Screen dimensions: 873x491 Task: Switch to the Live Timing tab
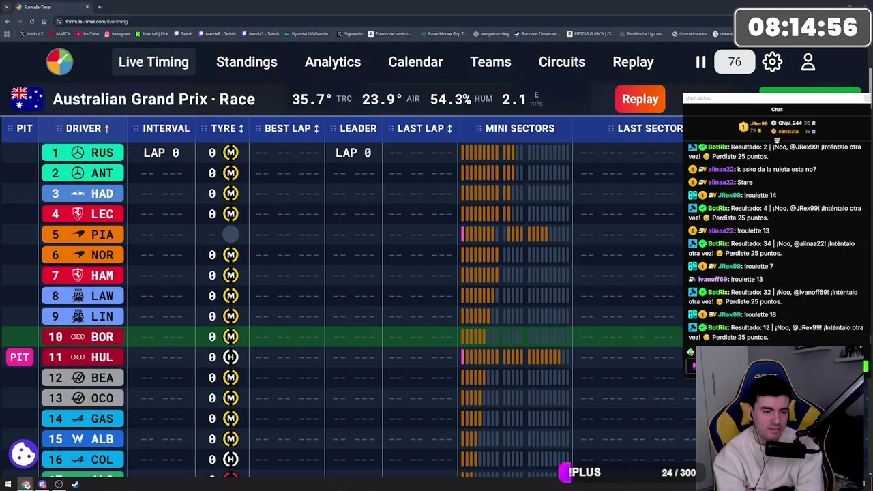pos(153,62)
